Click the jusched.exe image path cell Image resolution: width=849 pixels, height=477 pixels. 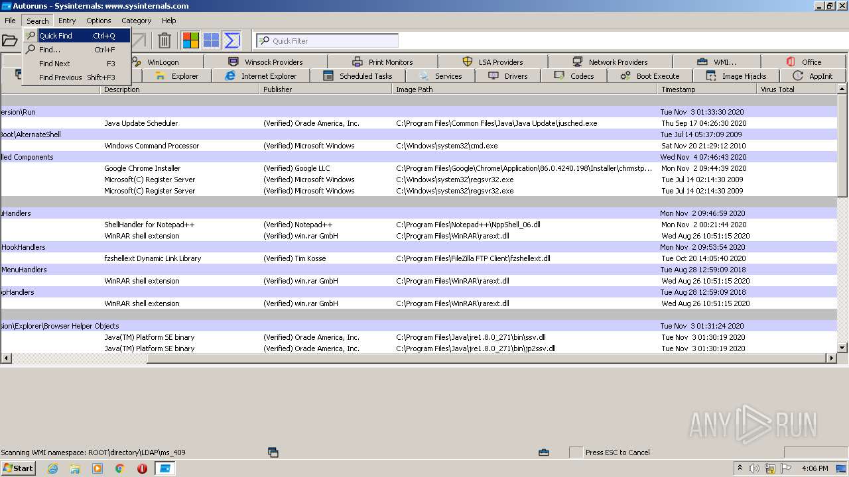497,123
